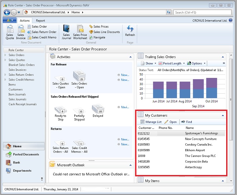
Task: Click Manage List in My Customers
Action: click(x=151, y=122)
